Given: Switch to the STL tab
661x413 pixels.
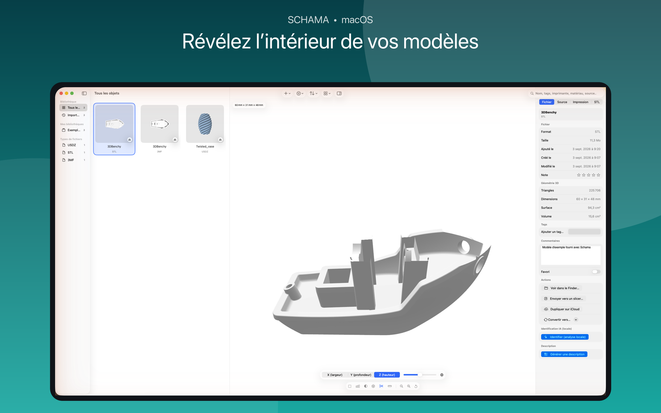Looking at the screenshot, I should click(x=597, y=102).
